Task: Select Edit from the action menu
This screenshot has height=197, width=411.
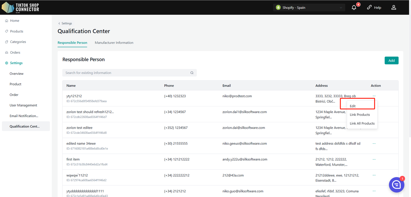Action: [353, 106]
